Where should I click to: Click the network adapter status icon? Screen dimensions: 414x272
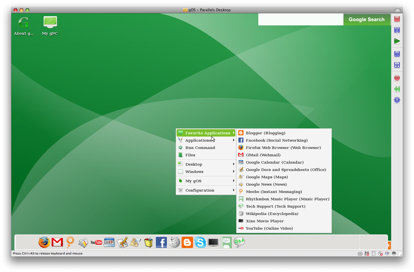tap(387, 253)
